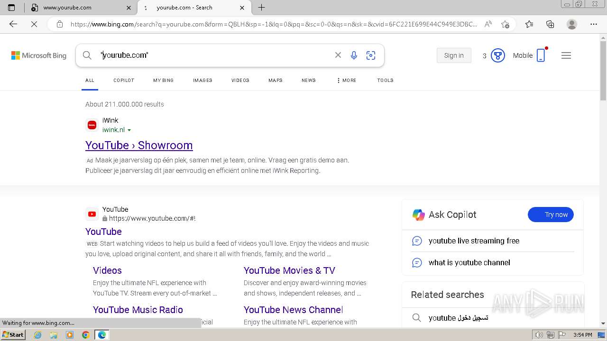Open the tab actions menu icon

pyautogui.click(x=11, y=8)
